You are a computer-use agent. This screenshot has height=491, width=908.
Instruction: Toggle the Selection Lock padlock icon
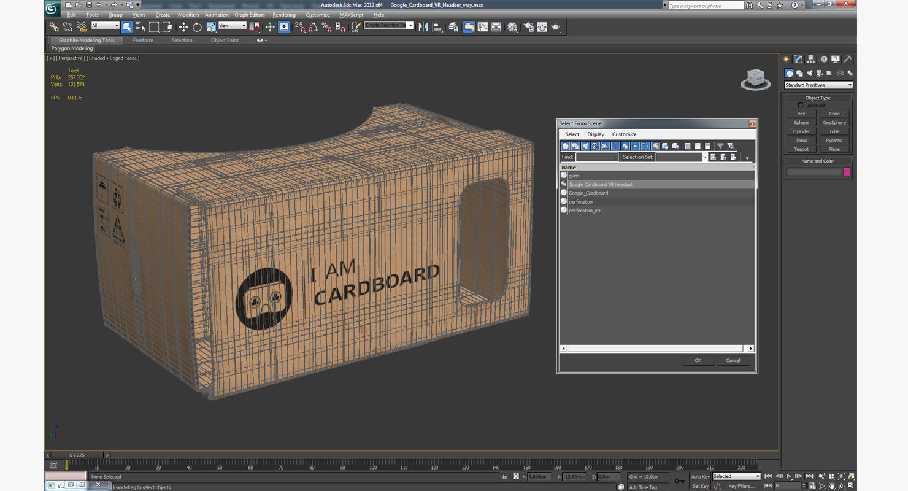505,476
